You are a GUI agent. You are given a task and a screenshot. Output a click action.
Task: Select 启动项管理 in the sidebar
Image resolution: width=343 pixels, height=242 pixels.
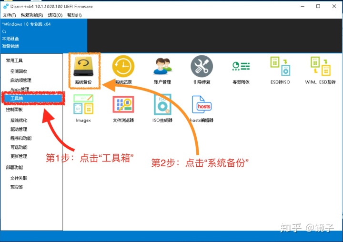(x=21, y=80)
